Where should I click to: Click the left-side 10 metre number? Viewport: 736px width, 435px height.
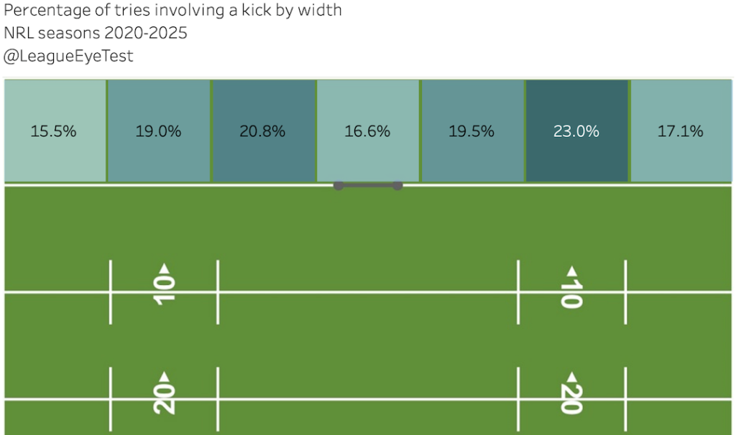click(165, 289)
